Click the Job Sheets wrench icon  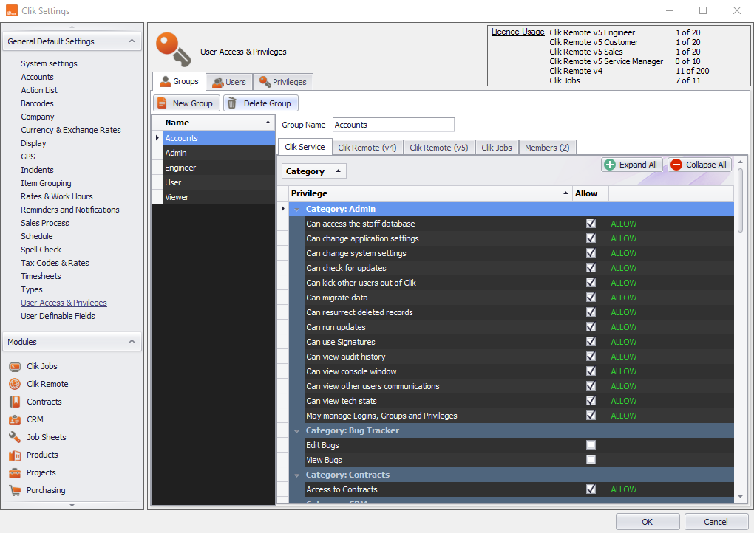15,438
